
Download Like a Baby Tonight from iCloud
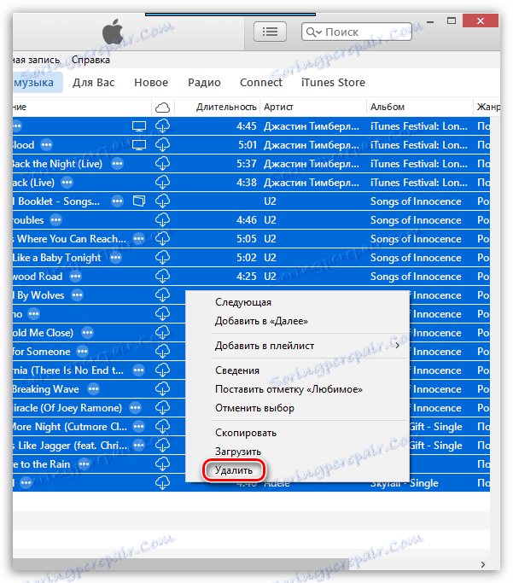[x=162, y=258]
